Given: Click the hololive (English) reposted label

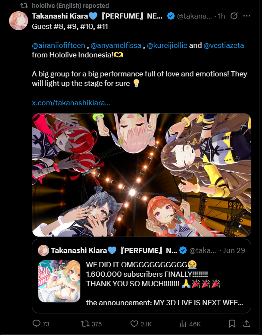Looking at the screenshot, I should (70, 6).
